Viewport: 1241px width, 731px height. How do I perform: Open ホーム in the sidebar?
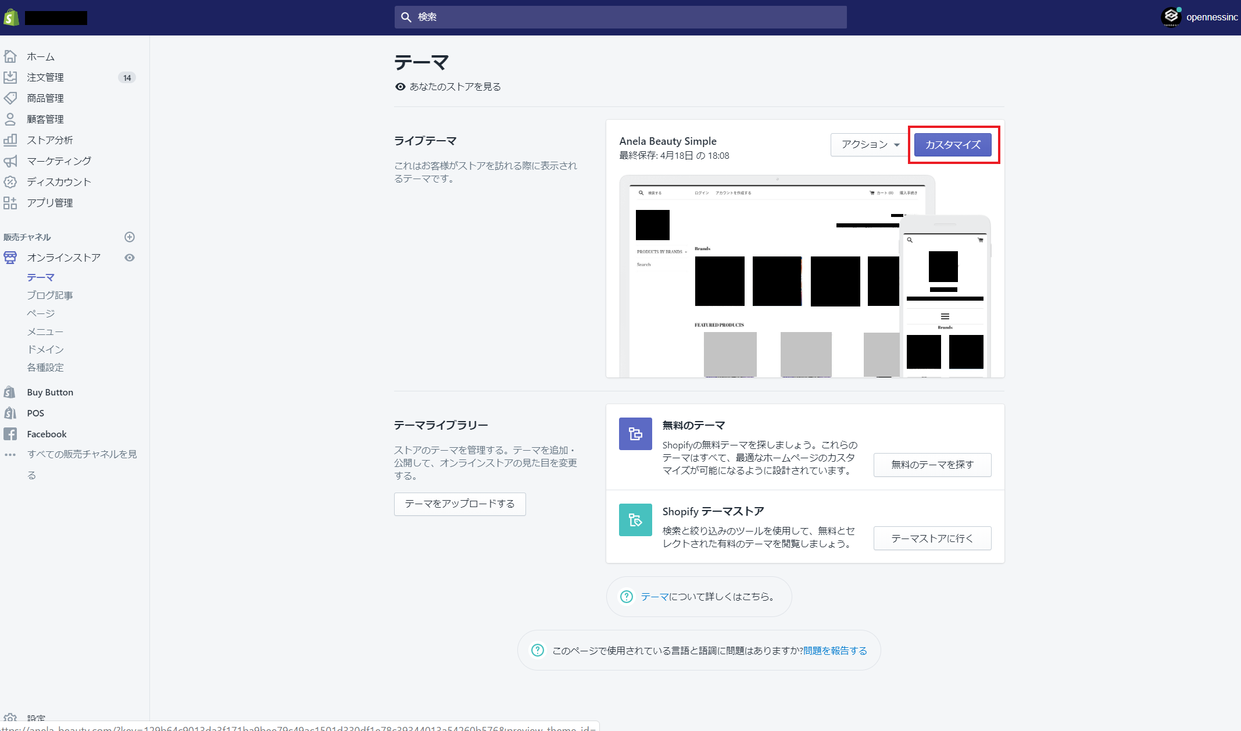point(41,56)
